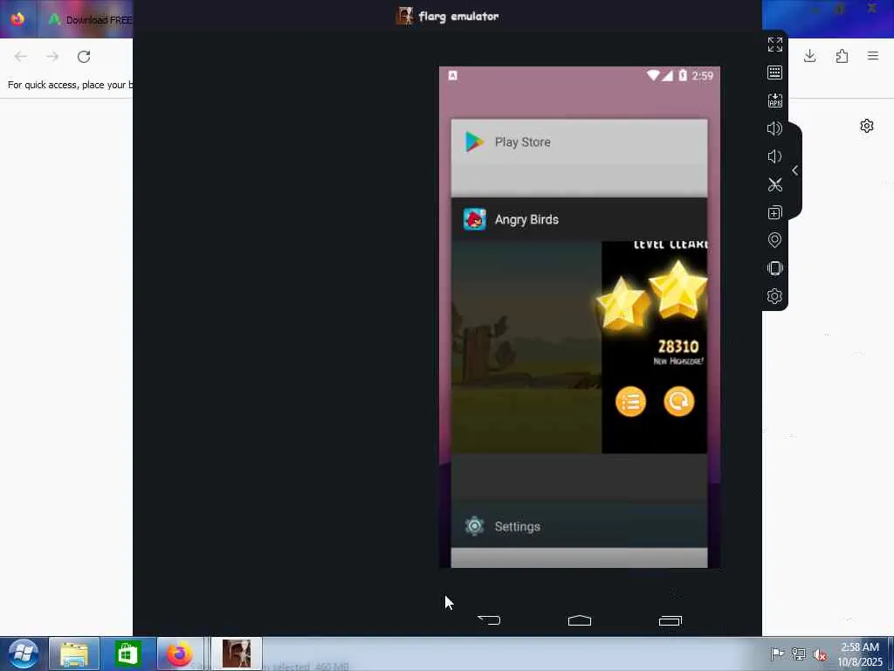Open the multi-instance plus icon
Image resolution: width=894 pixels, height=671 pixels.
click(774, 213)
